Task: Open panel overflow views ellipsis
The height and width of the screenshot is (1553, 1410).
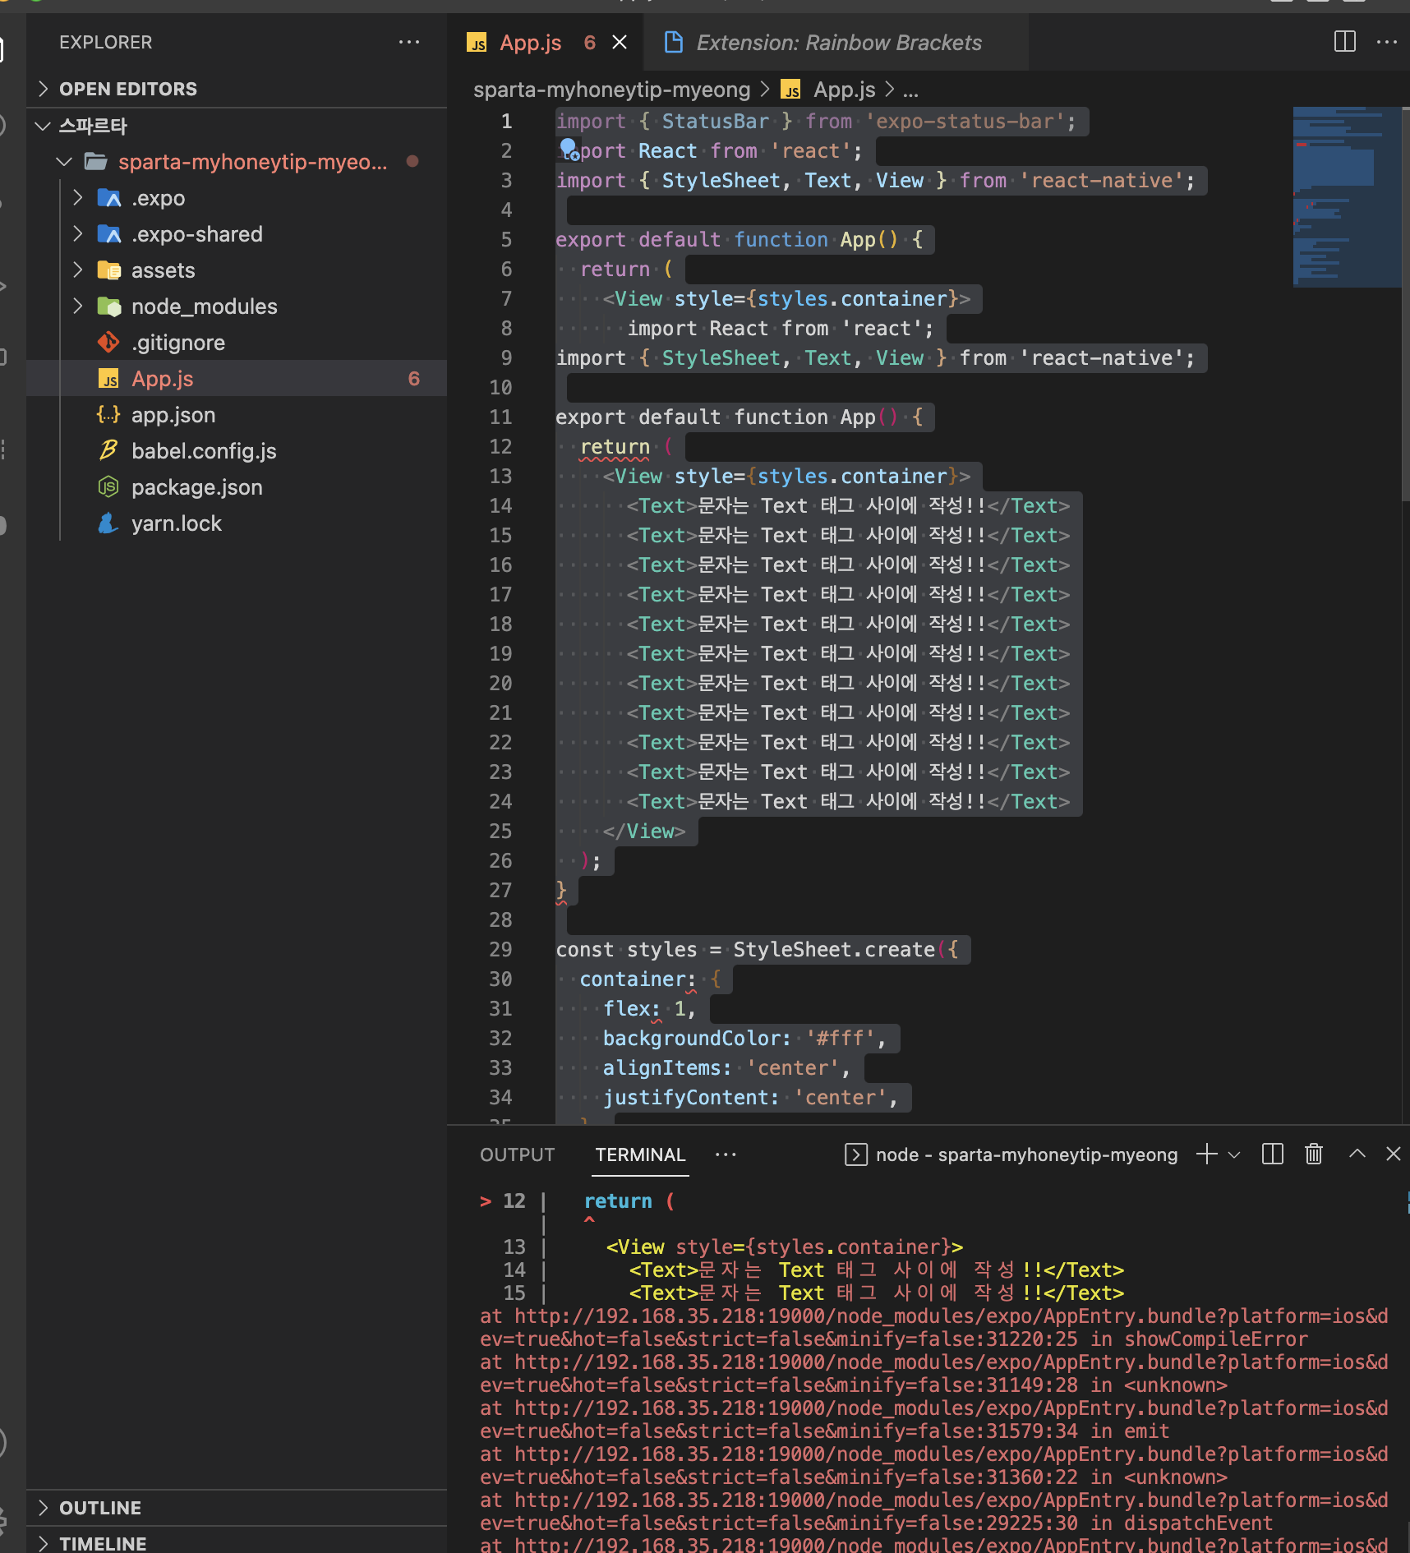Action: (x=726, y=1154)
